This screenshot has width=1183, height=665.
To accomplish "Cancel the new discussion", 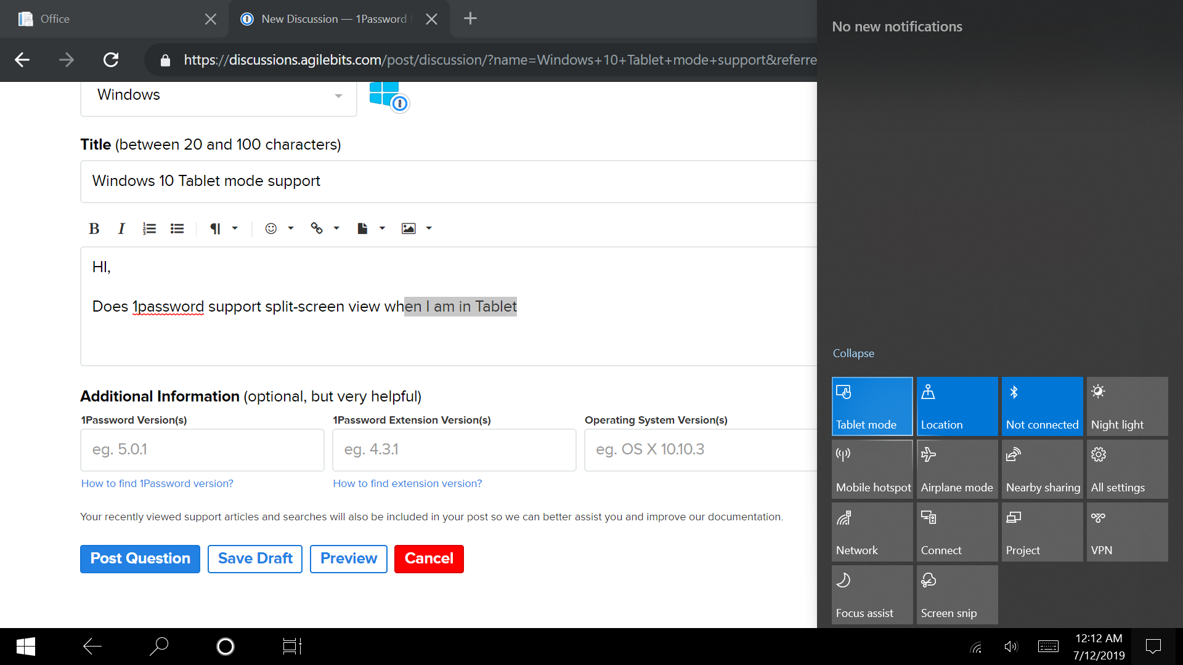I will click(429, 559).
